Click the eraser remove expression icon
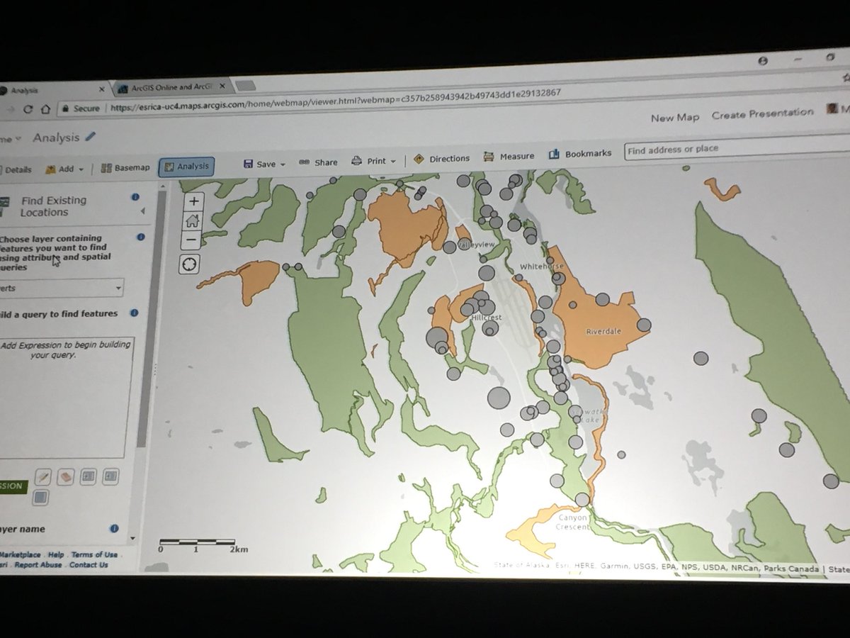 click(65, 476)
